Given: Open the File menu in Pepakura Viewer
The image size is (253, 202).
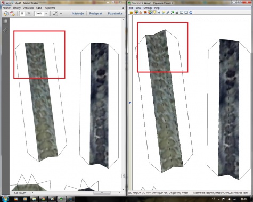Looking at the screenshot, I should pos(131,8).
